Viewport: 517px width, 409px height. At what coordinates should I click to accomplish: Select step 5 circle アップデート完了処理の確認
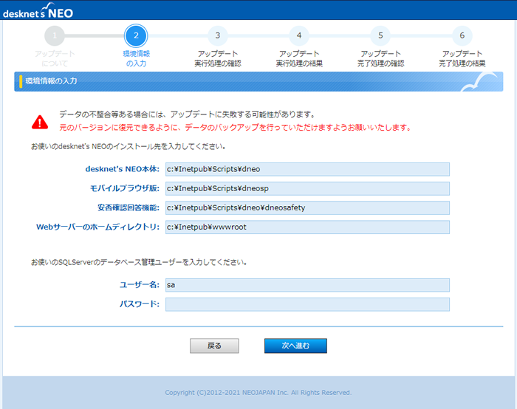pyautogui.click(x=380, y=35)
